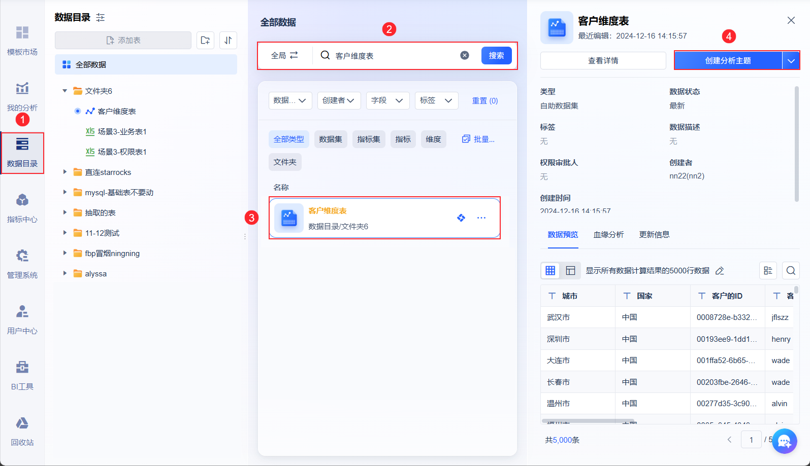
Task: Click the 批量 batch select option
Action: click(x=478, y=139)
